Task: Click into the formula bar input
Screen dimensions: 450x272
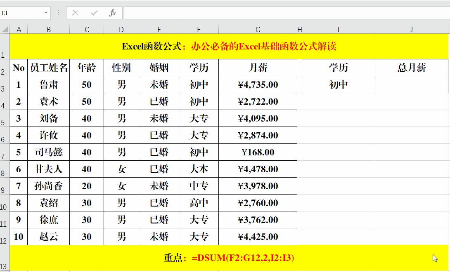Action: click(x=287, y=13)
